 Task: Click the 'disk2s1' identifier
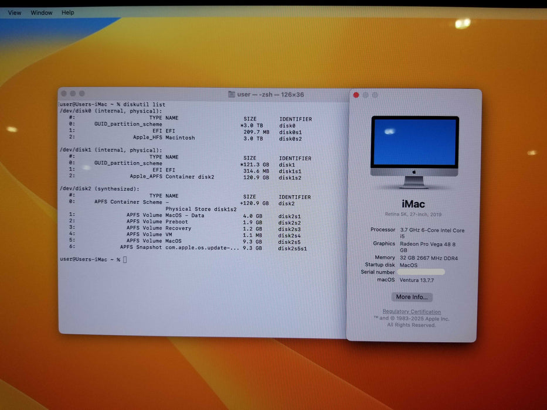[289, 217]
